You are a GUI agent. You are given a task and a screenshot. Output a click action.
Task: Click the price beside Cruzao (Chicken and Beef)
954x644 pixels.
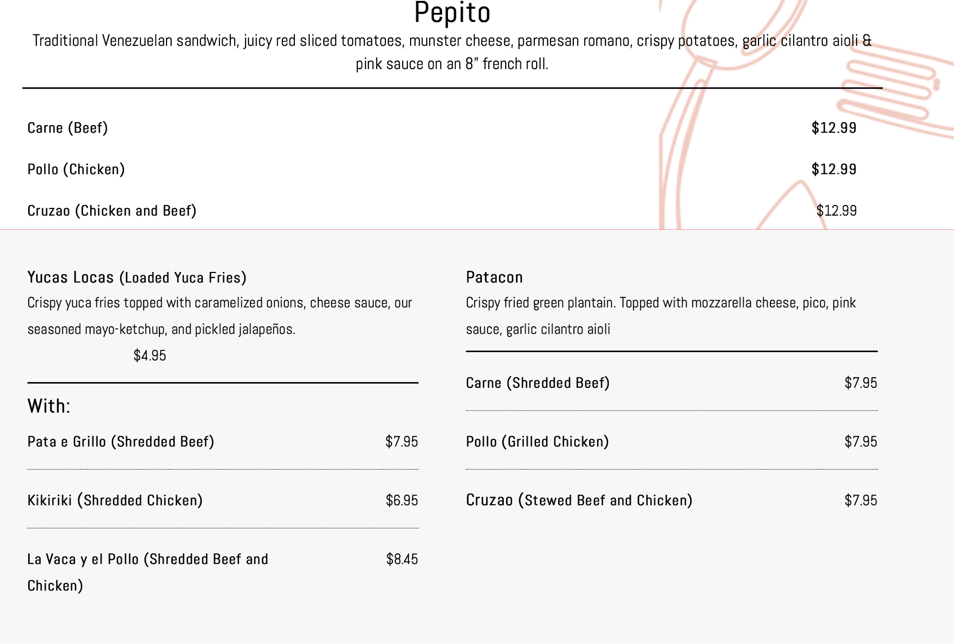pos(836,211)
